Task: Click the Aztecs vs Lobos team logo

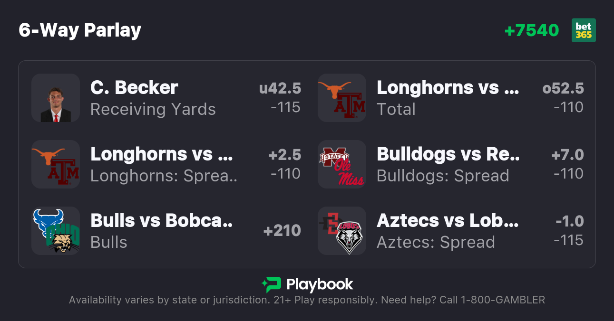Action: [342, 231]
